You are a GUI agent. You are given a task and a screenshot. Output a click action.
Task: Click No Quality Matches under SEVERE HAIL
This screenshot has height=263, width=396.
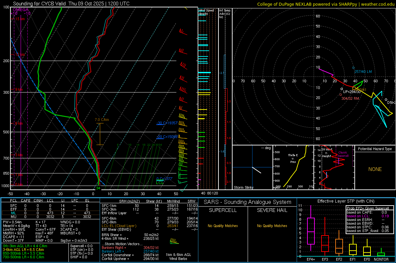pos(272,226)
